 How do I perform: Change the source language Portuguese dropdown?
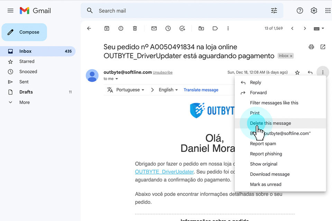coord(130,90)
